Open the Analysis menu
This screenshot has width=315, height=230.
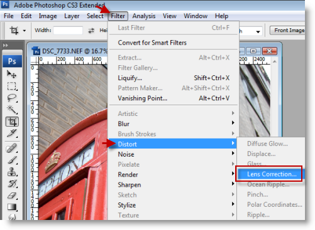144,16
